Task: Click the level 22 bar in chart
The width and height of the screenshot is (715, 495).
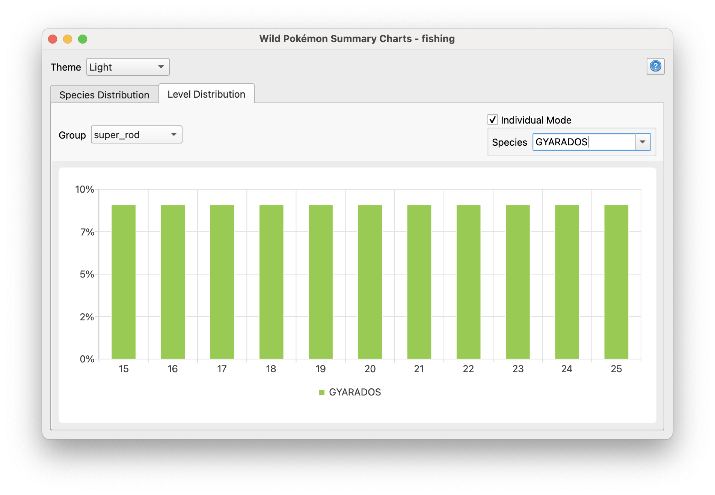Action: pos(468,282)
